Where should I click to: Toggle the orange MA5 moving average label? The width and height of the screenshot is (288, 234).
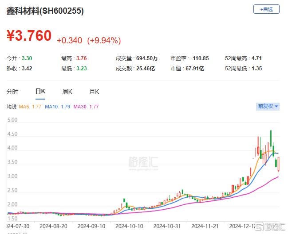(x=31, y=107)
